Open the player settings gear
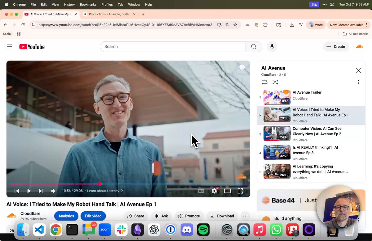 (214, 191)
